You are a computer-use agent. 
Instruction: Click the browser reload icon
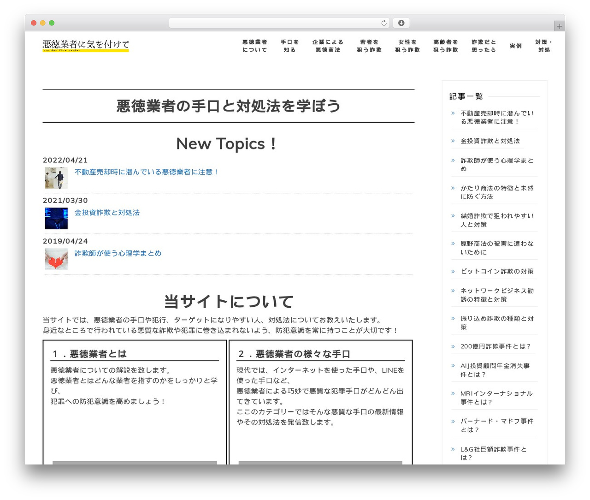pyautogui.click(x=384, y=23)
